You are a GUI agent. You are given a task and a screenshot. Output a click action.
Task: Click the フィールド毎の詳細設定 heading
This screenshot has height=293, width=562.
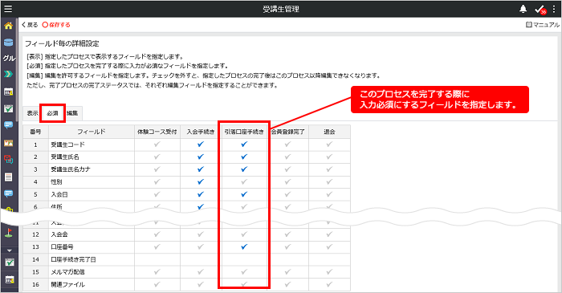(62, 43)
